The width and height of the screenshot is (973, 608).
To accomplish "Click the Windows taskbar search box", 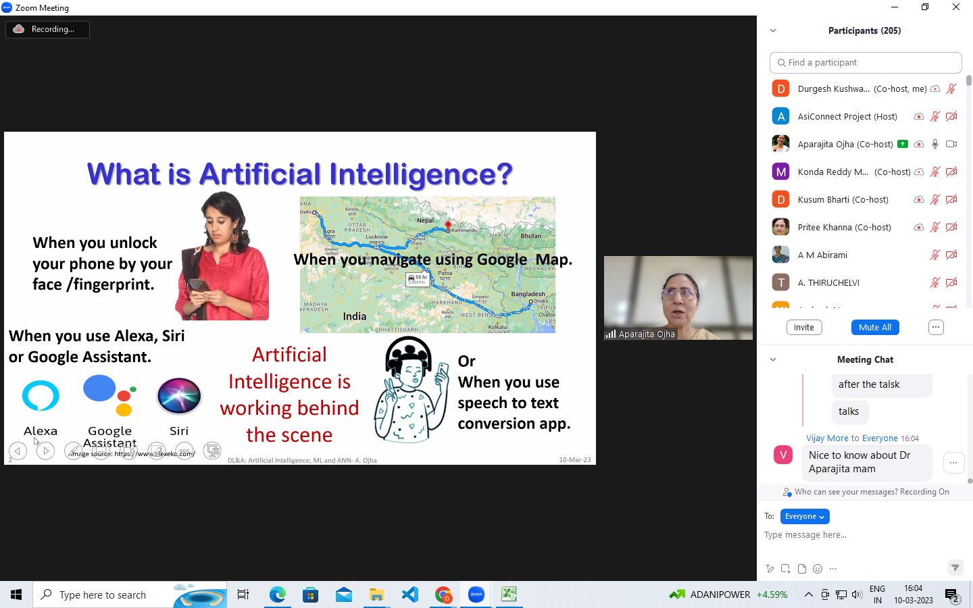I will (x=130, y=594).
